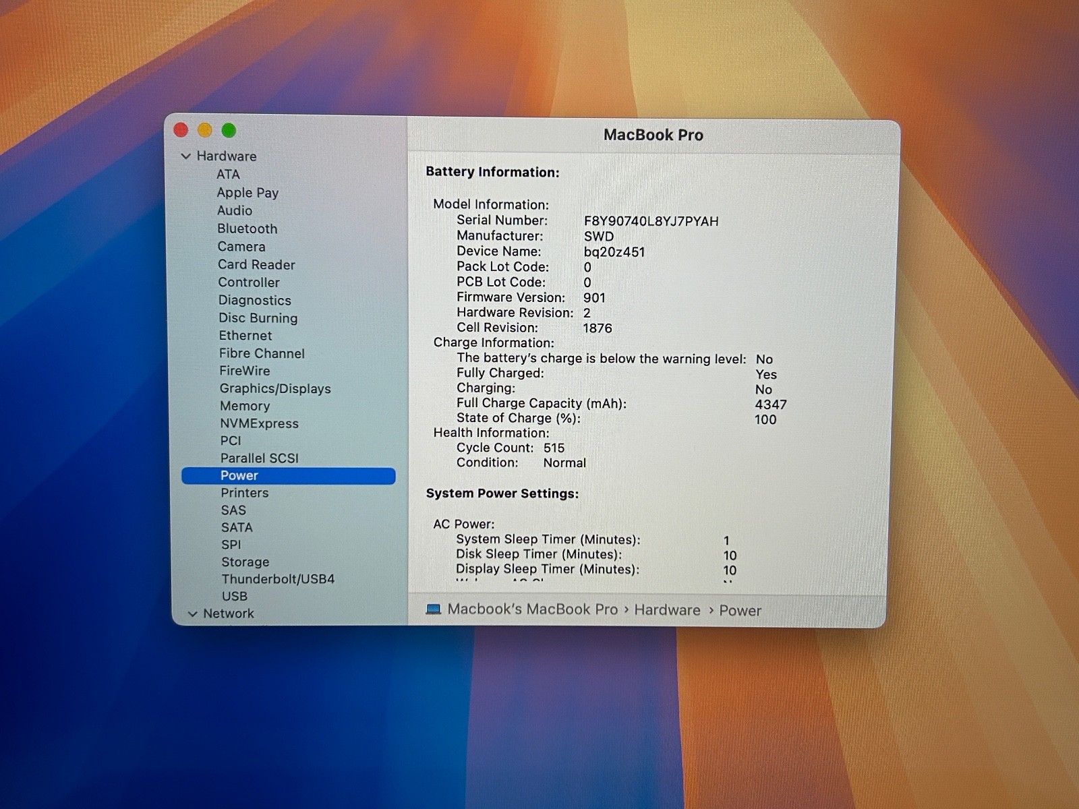Click the Charge Information label
1079x809 pixels.
pos(494,342)
